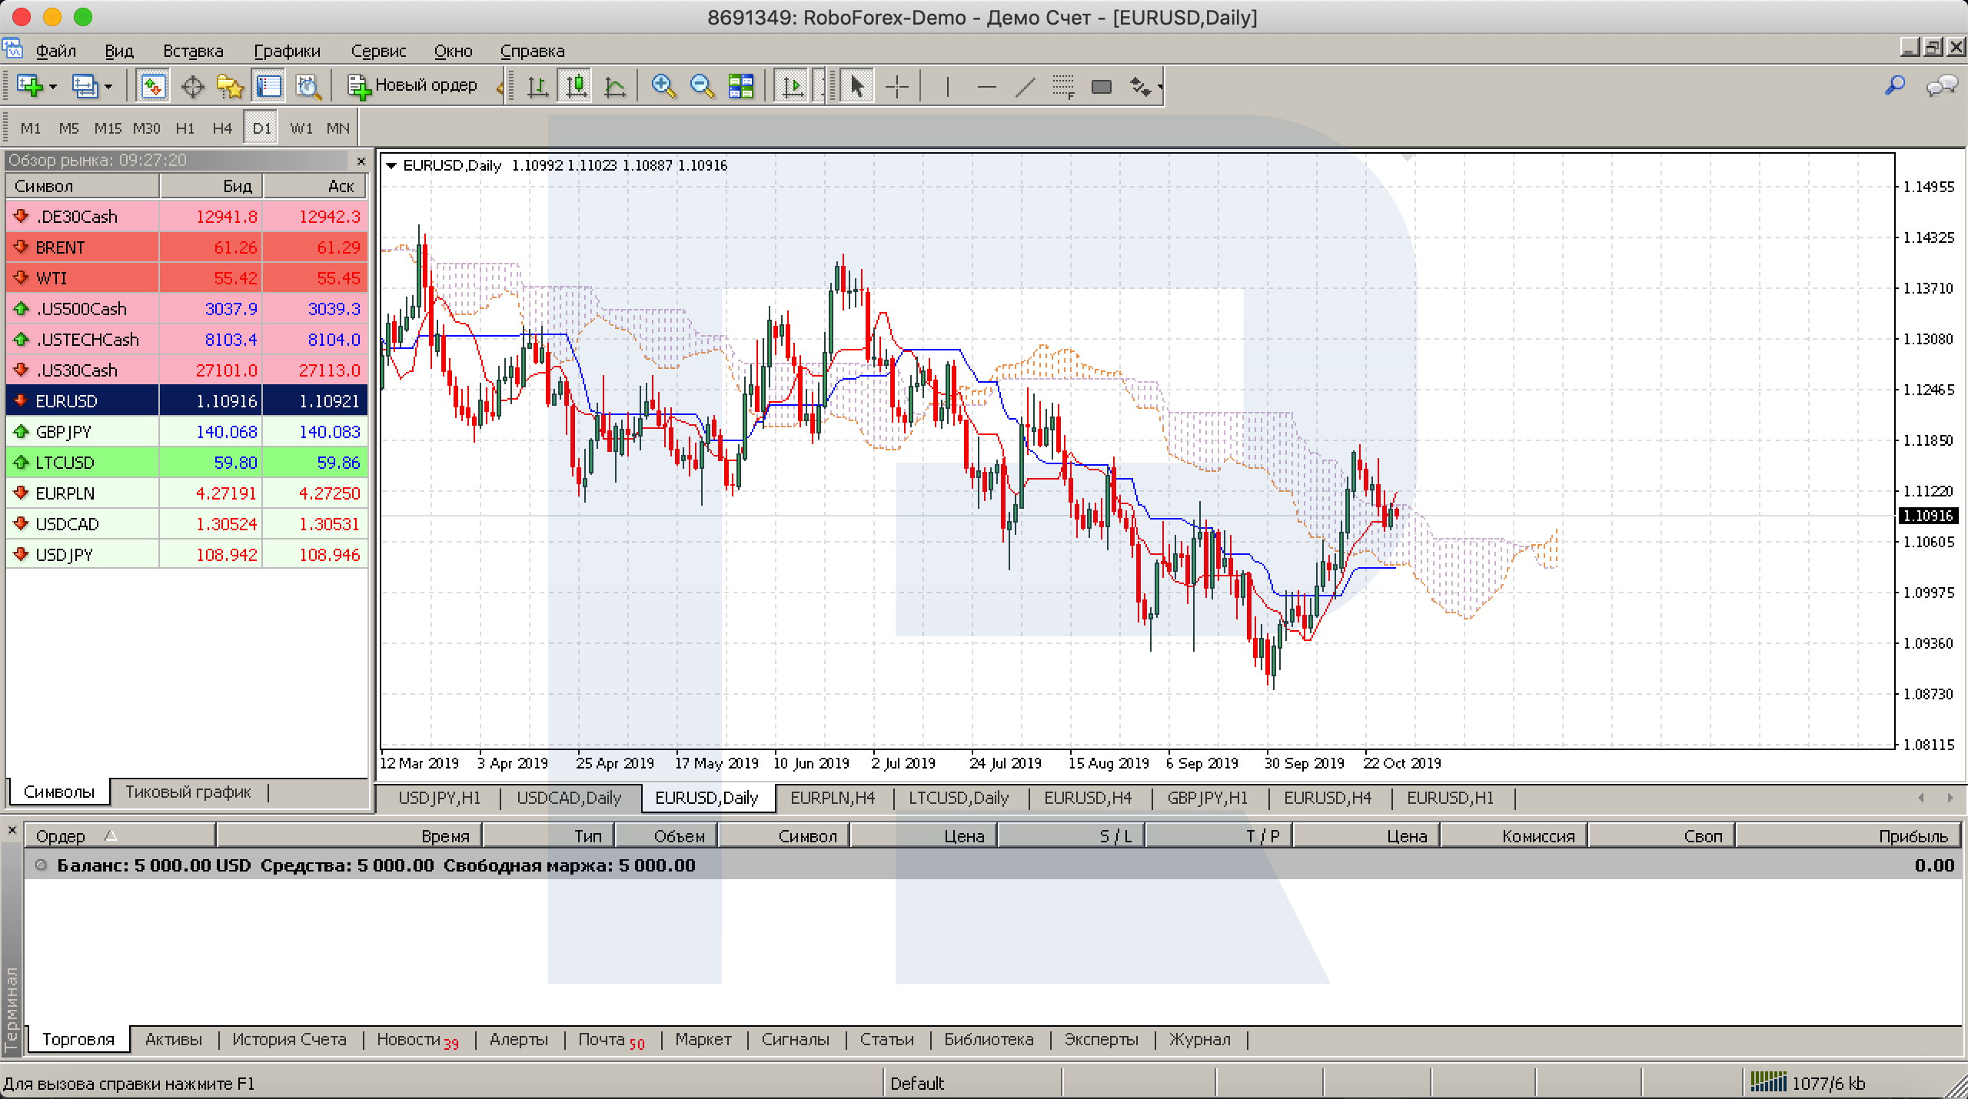Screen dimensions: 1968x1099
Task: Switch to the GBPJPY,H1 chart tab
Action: (x=1207, y=798)
